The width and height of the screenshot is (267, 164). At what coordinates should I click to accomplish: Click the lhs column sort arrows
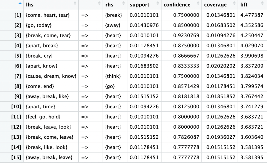point(75,3)
